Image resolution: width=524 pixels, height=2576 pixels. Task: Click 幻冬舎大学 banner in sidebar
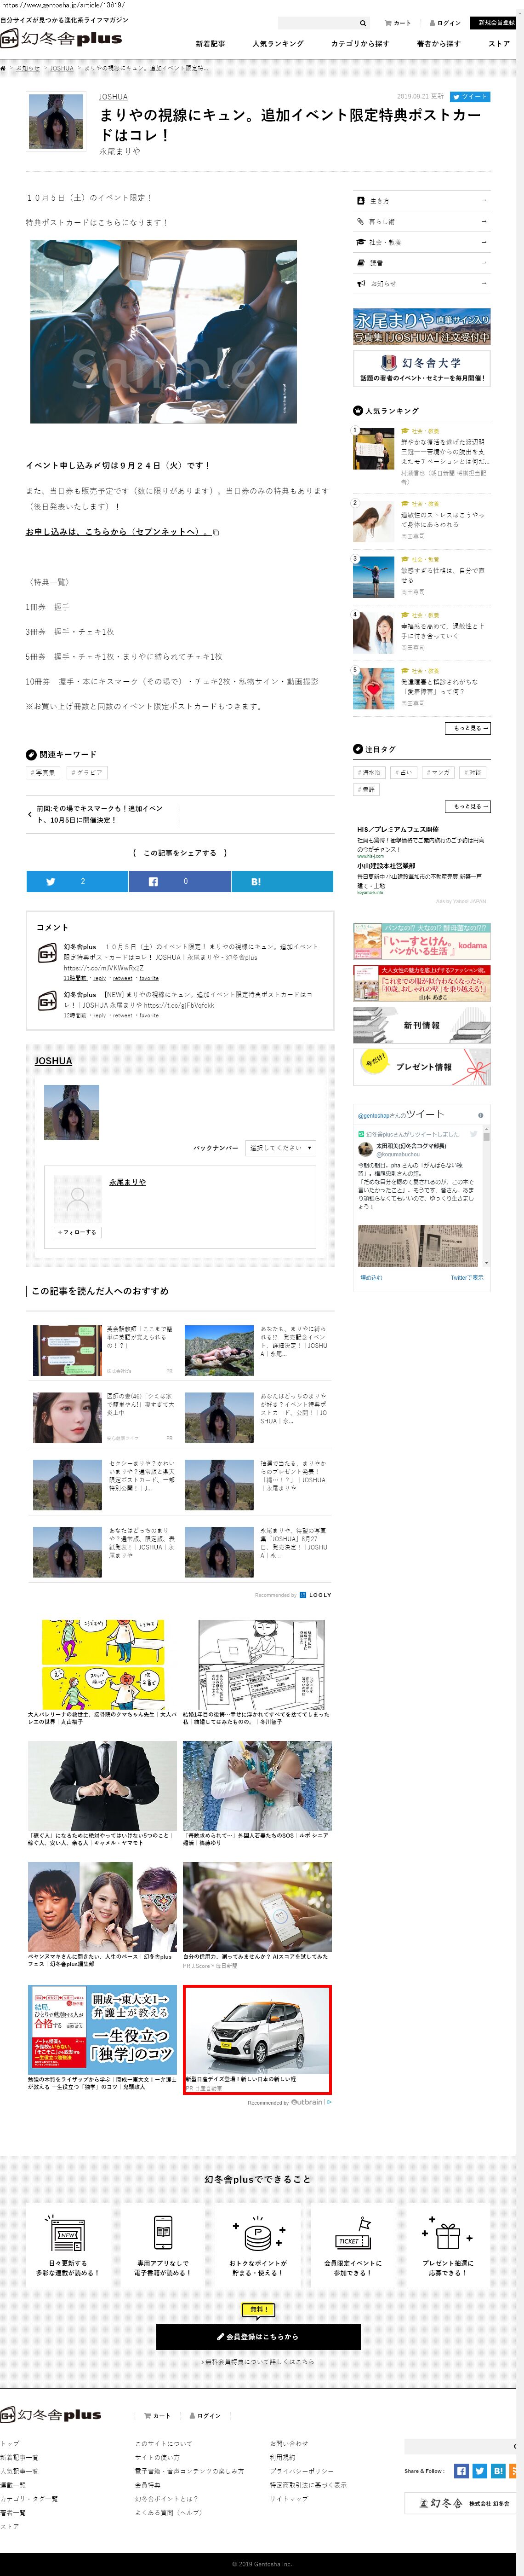(x=422, y=368)
